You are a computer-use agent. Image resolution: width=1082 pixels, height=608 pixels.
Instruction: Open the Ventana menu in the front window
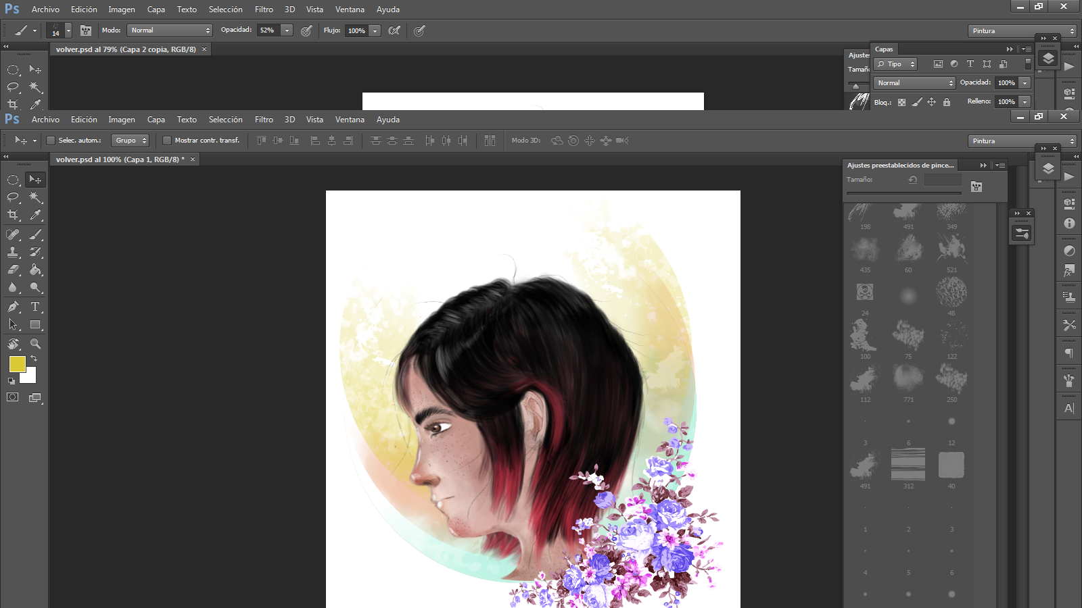[350, 120]
